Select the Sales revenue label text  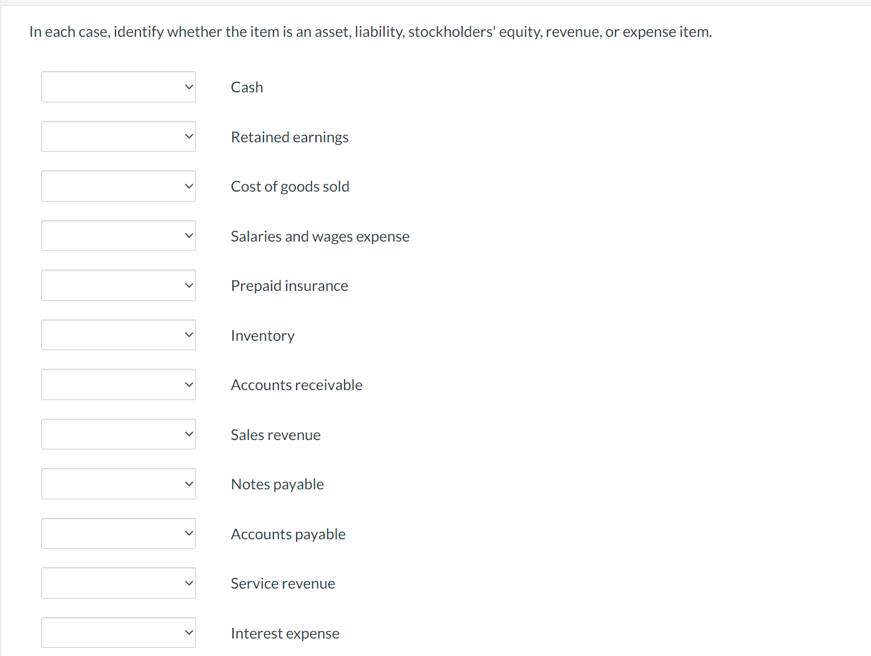(x=275, y=434)
